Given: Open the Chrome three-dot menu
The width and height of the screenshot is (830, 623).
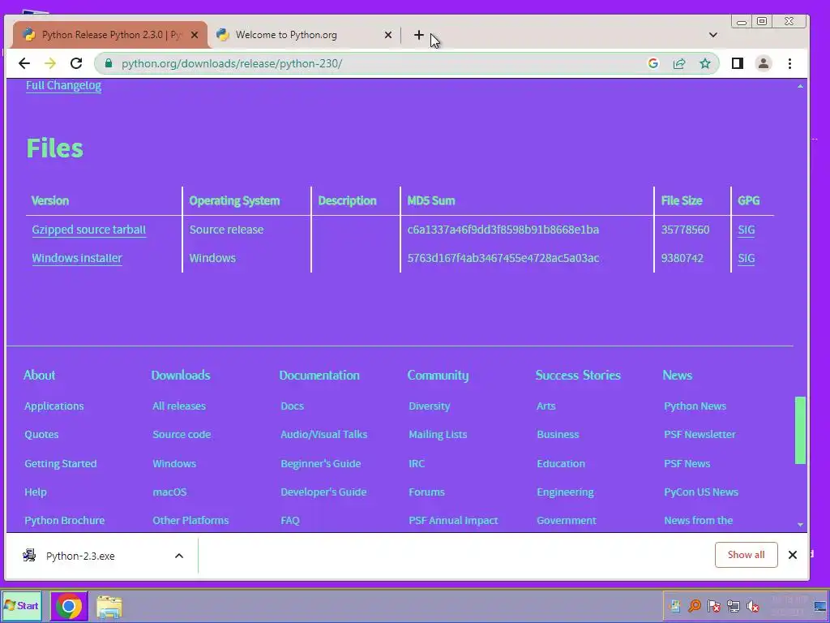Looking at the screenshot, I should 789,63.
